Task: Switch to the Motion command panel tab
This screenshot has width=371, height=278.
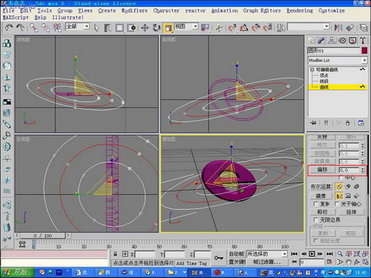Action: point(342,41)
